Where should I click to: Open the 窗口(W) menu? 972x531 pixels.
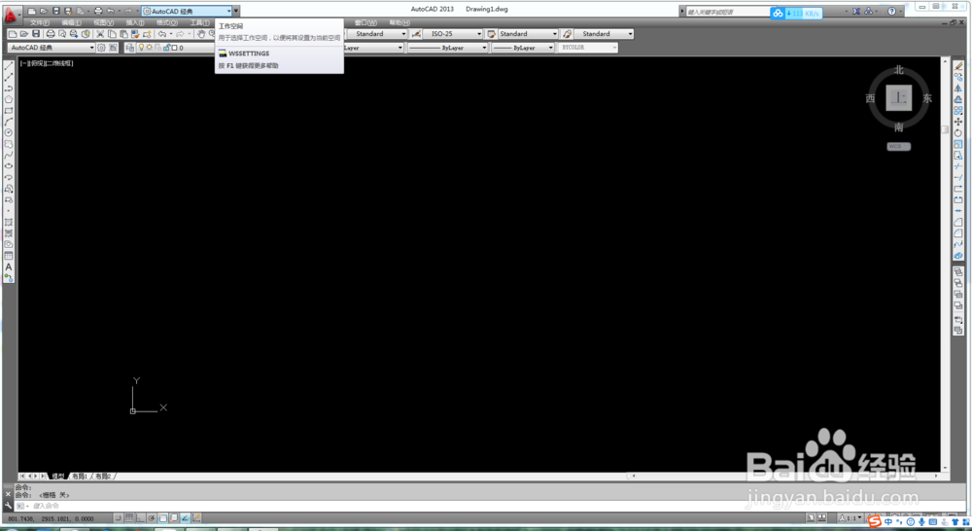(x=365, y=23)
